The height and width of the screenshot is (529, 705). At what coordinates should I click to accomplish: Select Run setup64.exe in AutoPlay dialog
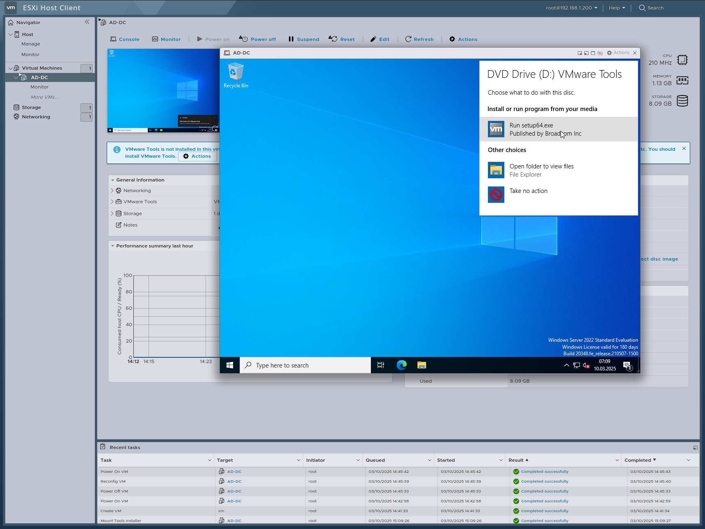[546, 129]
